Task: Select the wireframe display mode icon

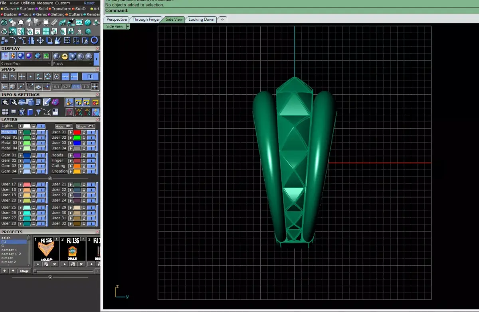Action: [x=5, y=56]
